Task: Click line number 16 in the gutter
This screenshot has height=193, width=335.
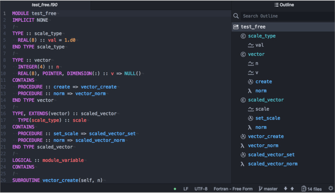Action: coord(3,114)
